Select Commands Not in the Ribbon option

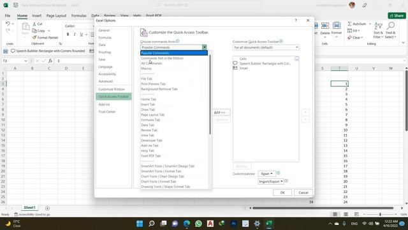(x=162, y=58)
